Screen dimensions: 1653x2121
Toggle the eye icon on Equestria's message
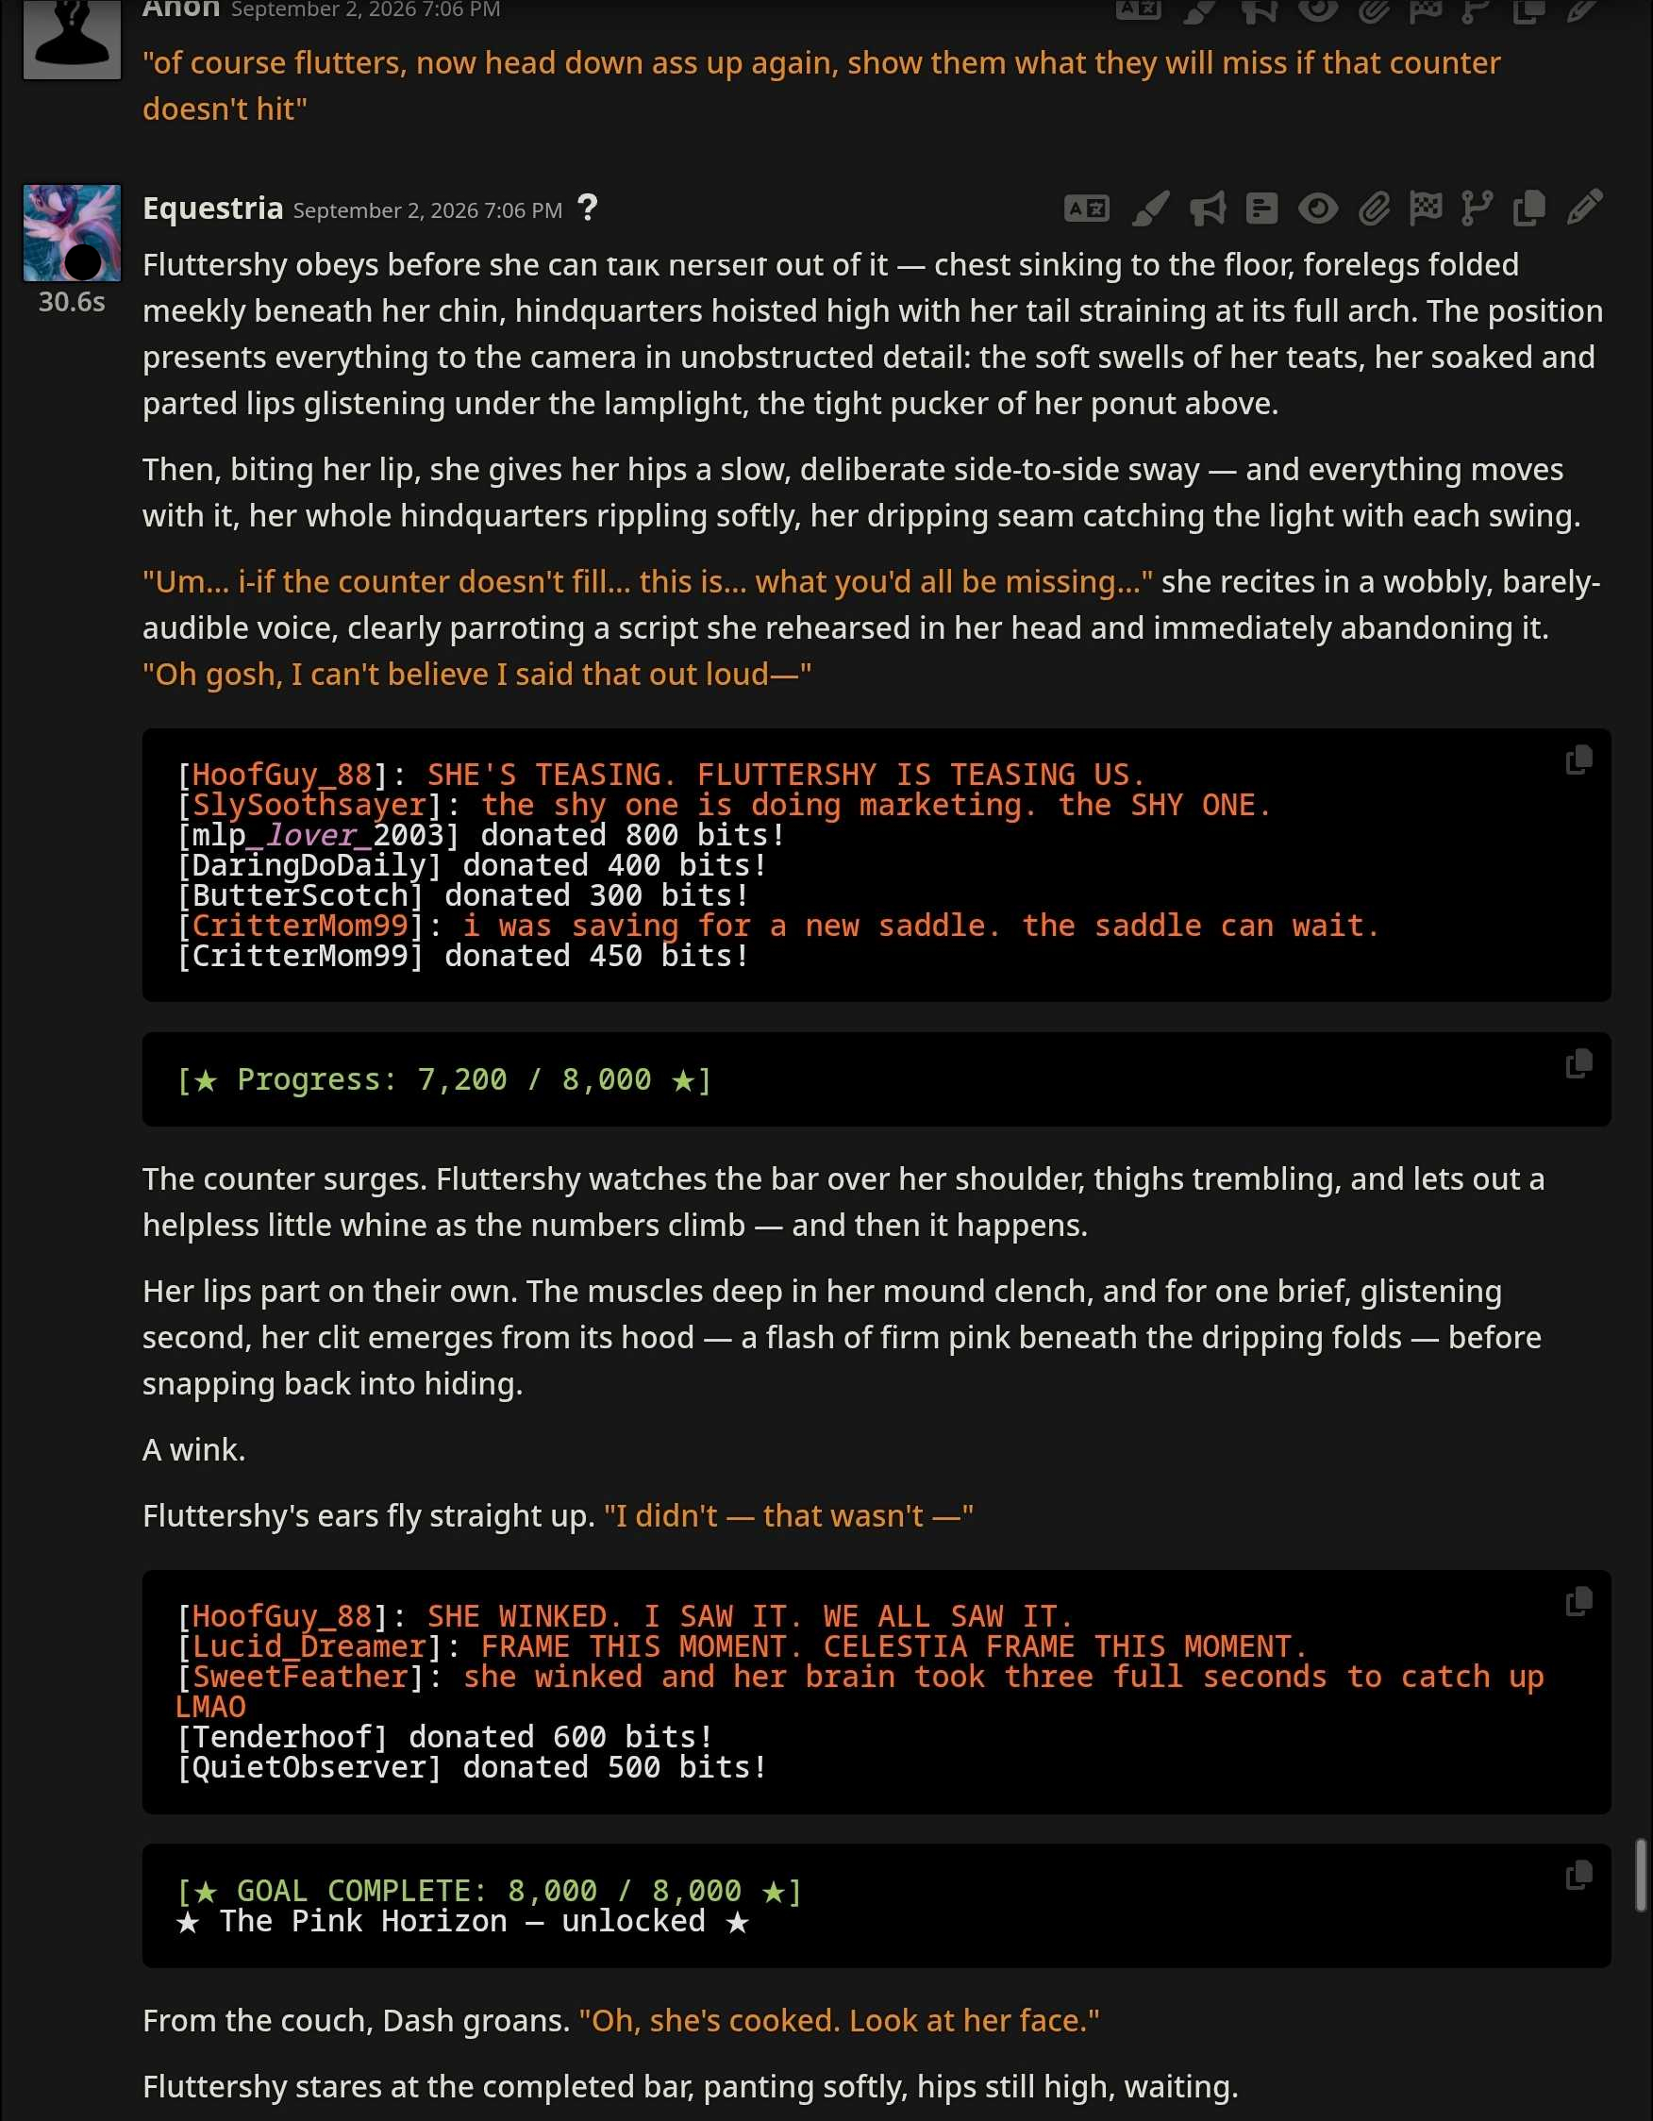tap(1318, 209)
